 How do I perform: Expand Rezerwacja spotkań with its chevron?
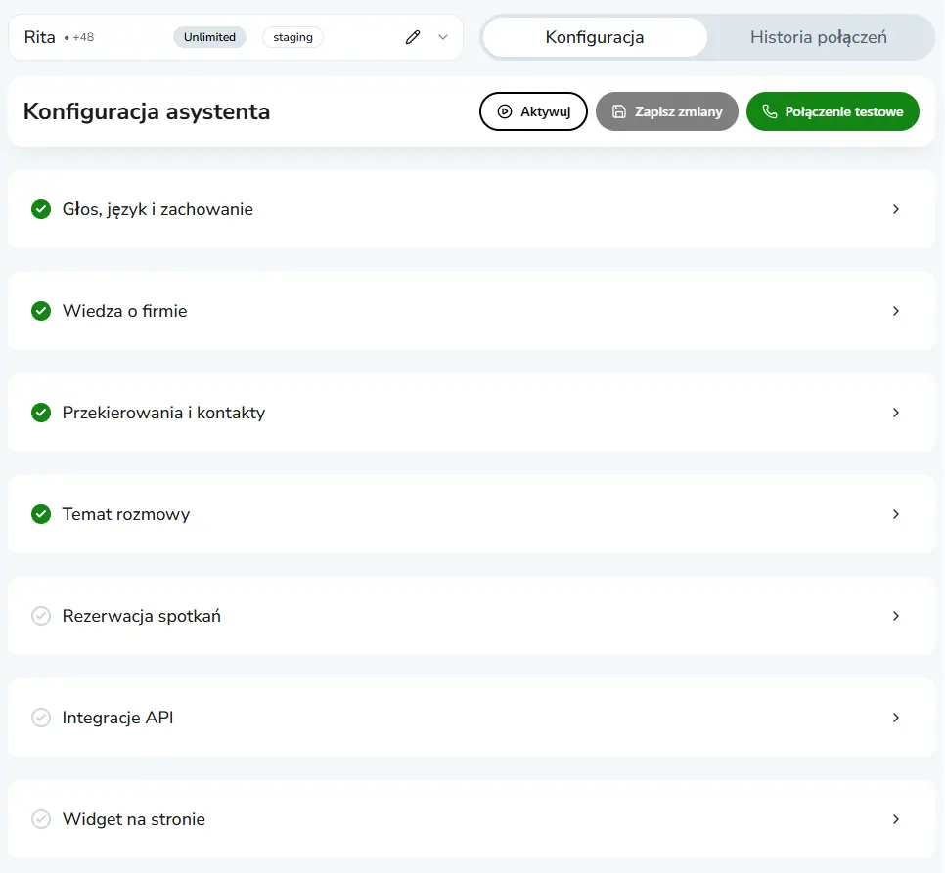pyautogui.click(x=896, y=617)
